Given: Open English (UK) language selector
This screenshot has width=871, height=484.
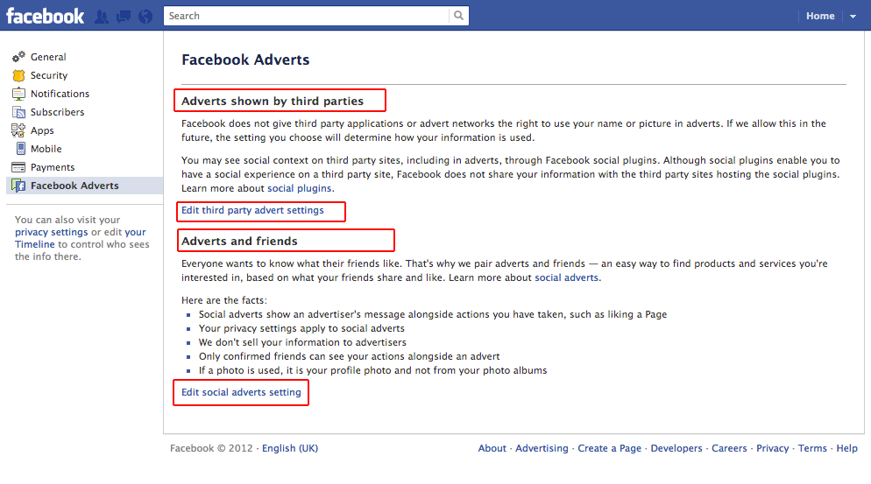Looking at the screenshot, I should [290, 448].
